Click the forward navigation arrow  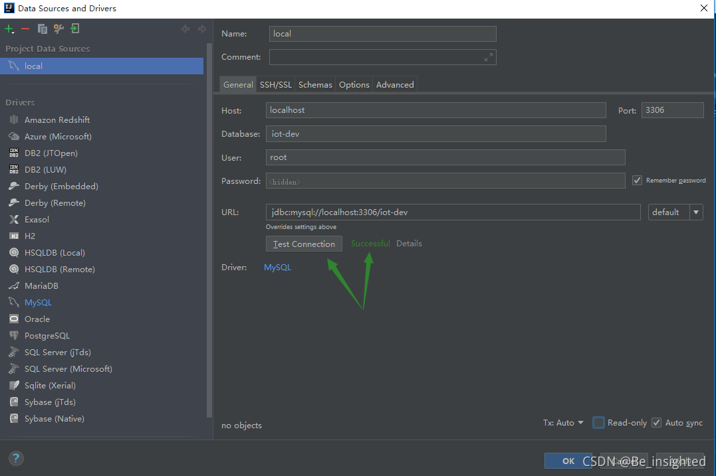pos(201,29)
